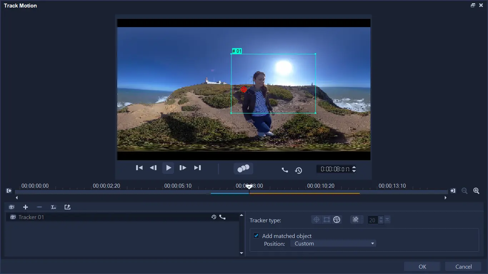Image resolution: width=488 pixels, height=274 pixels.
Task: Toggle visibility of all trackers in toolbar
Action: coord(12,207)
